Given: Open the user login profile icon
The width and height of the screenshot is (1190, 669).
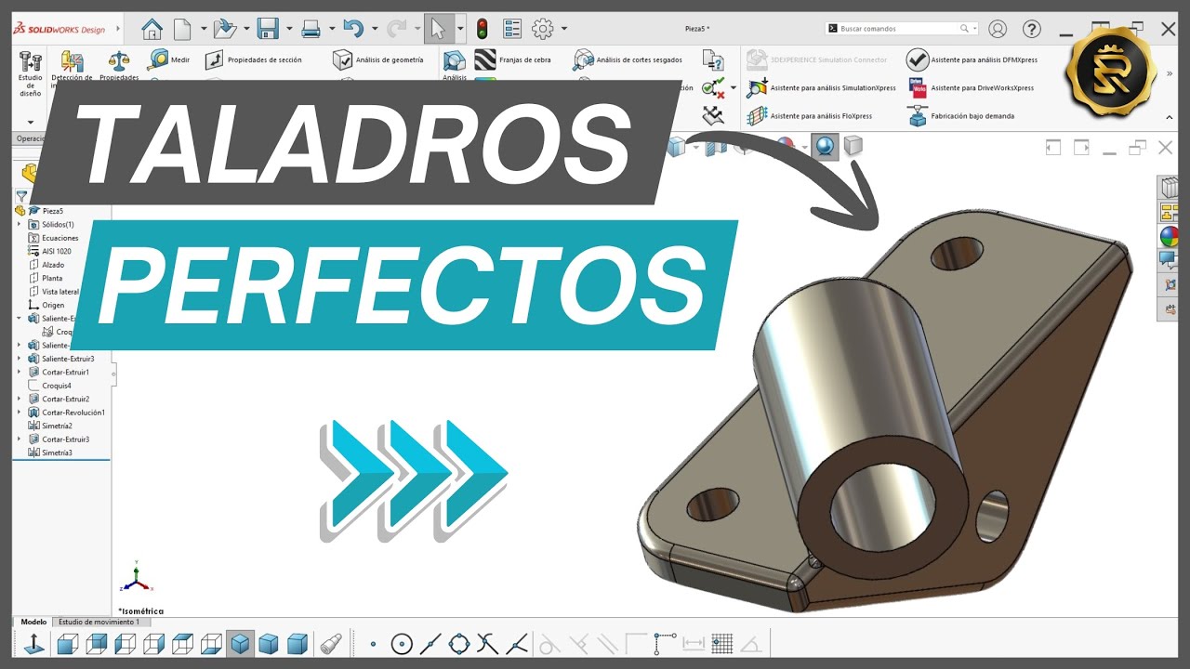Looking at the screenshot, I should (998, 29).
